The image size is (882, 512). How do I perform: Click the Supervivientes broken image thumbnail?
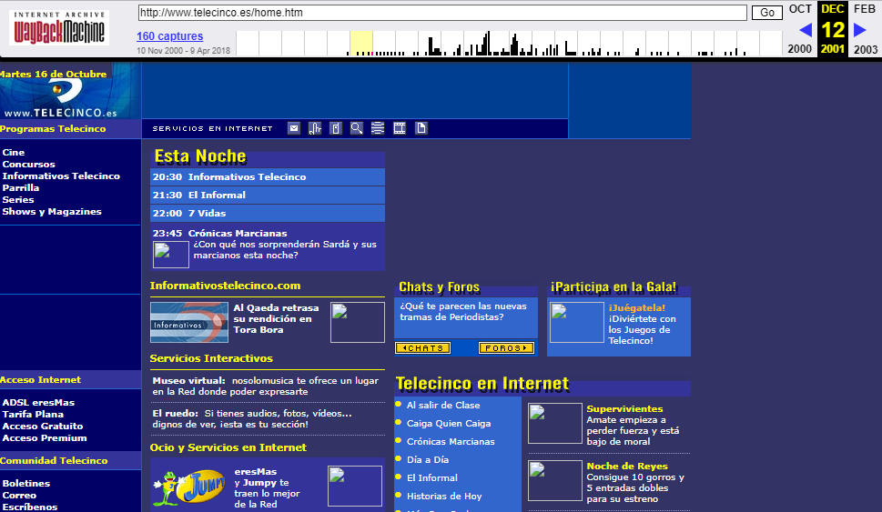[x=554, y=423]
